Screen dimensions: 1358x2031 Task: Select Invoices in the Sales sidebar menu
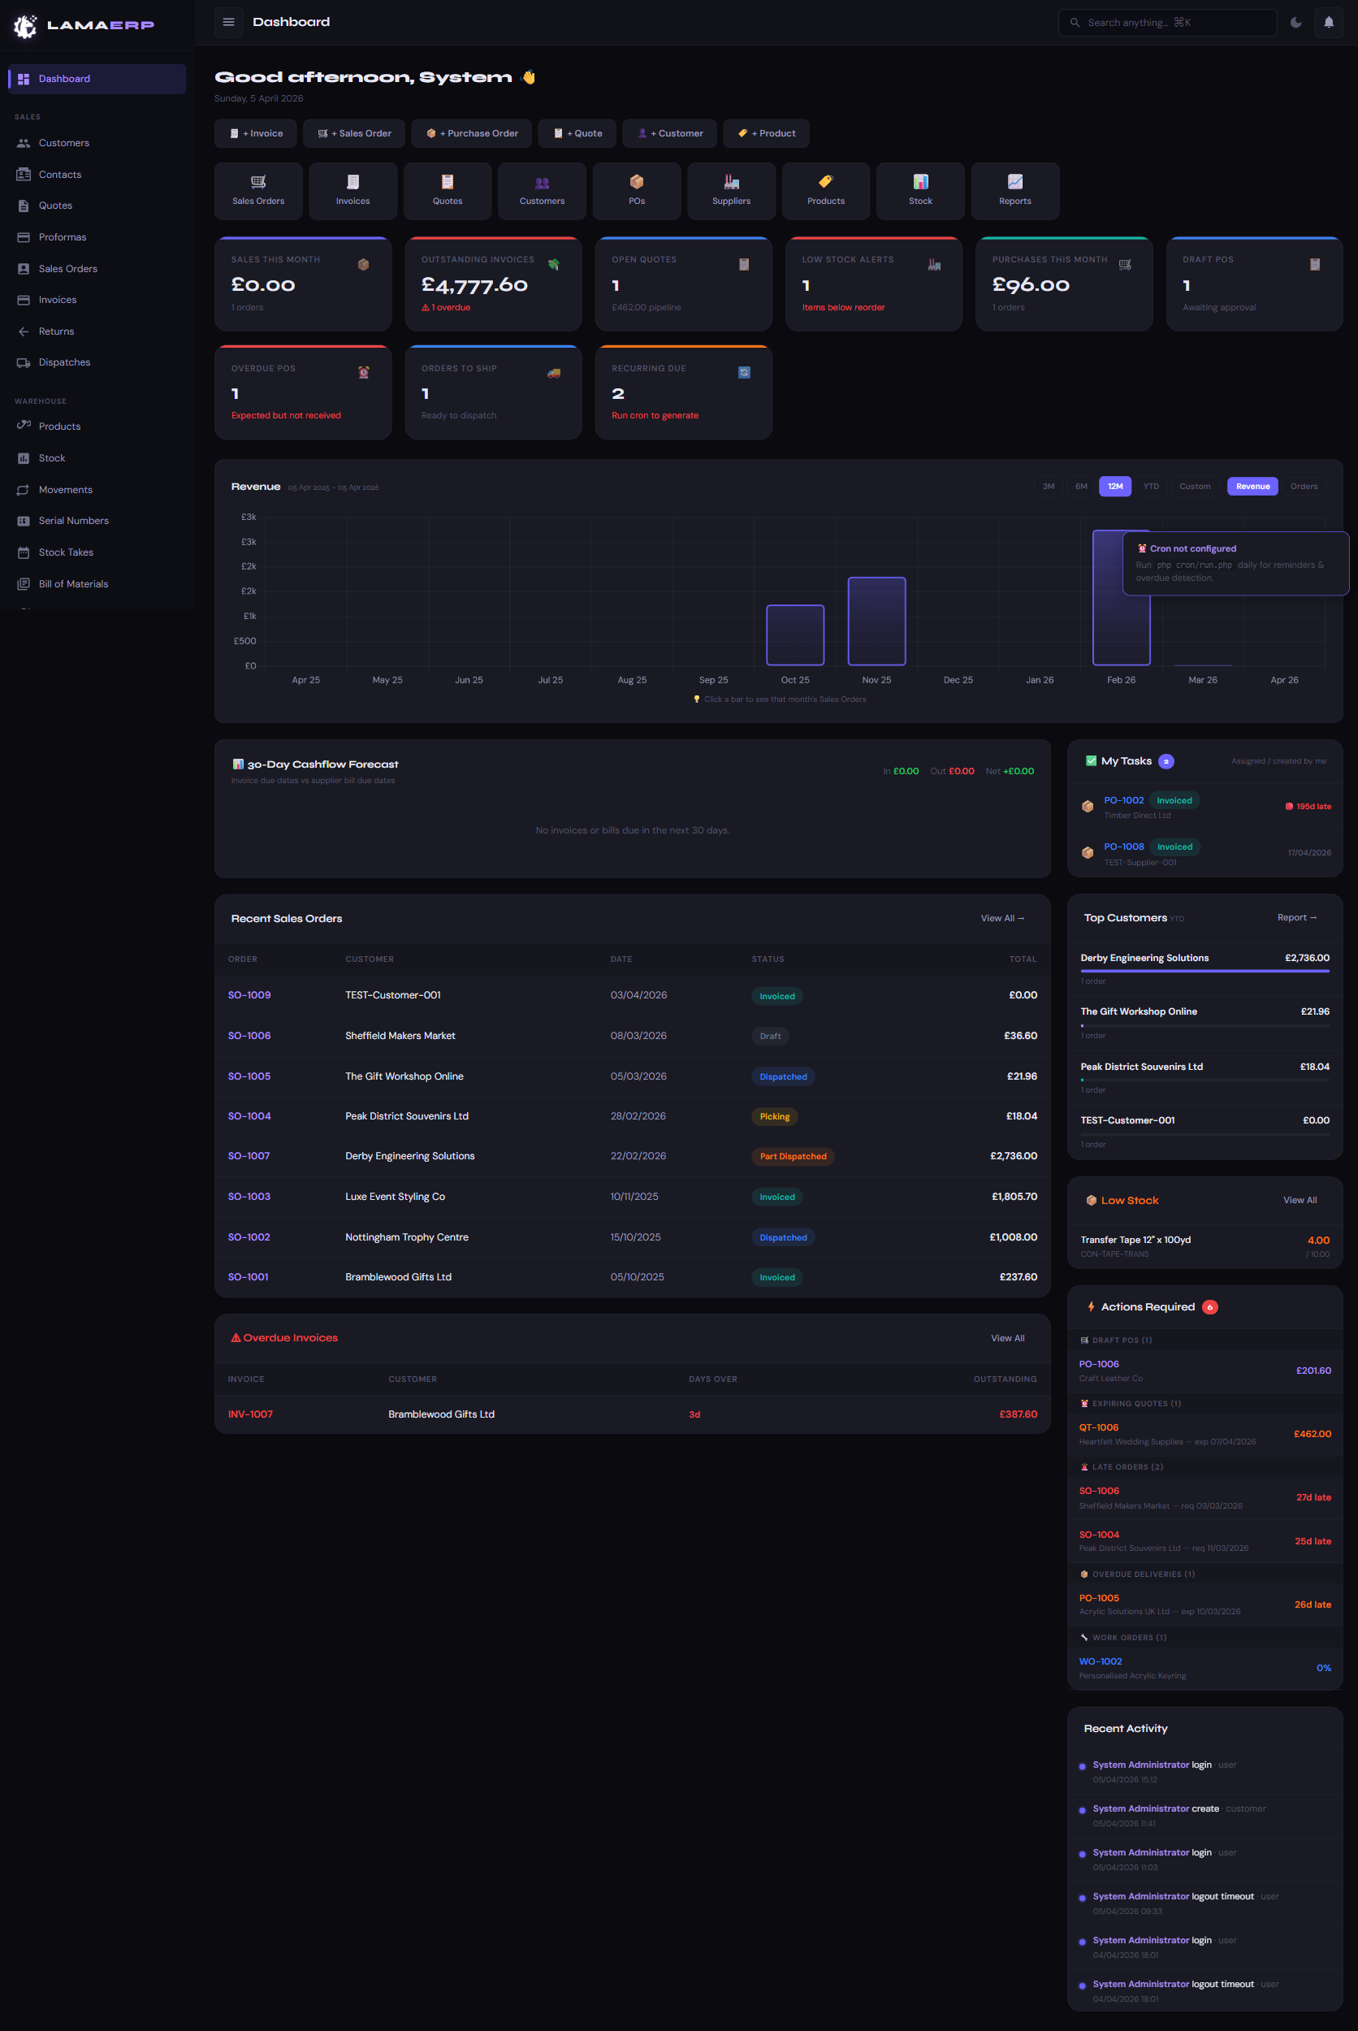click(57, 299)
